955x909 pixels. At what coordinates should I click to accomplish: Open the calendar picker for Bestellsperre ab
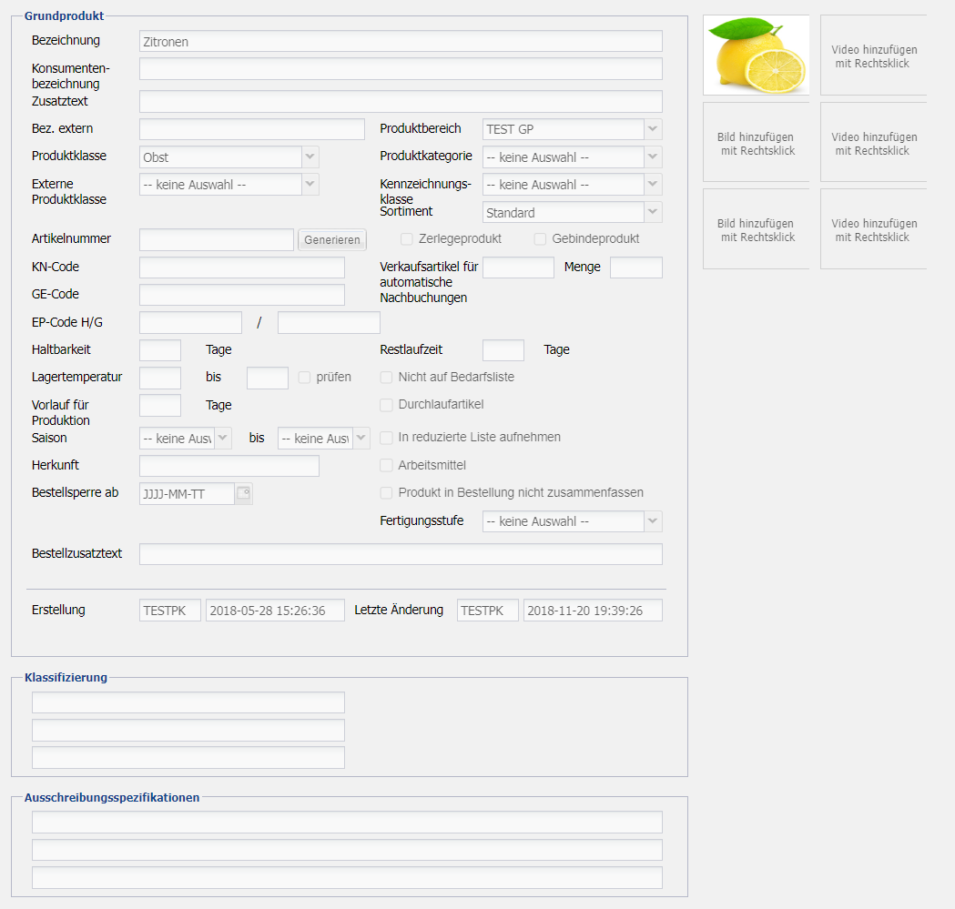pos(243,494)
